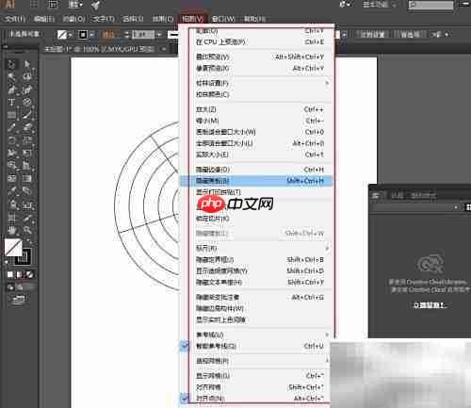Select the Zoom tool in the toolbox

coord(27,230)
